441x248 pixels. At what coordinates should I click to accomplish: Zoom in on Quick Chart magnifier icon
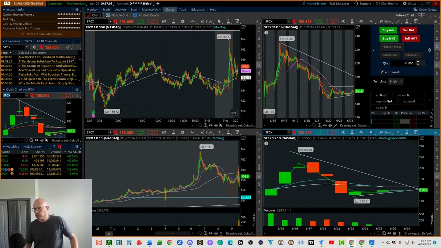tap(31, 140)
